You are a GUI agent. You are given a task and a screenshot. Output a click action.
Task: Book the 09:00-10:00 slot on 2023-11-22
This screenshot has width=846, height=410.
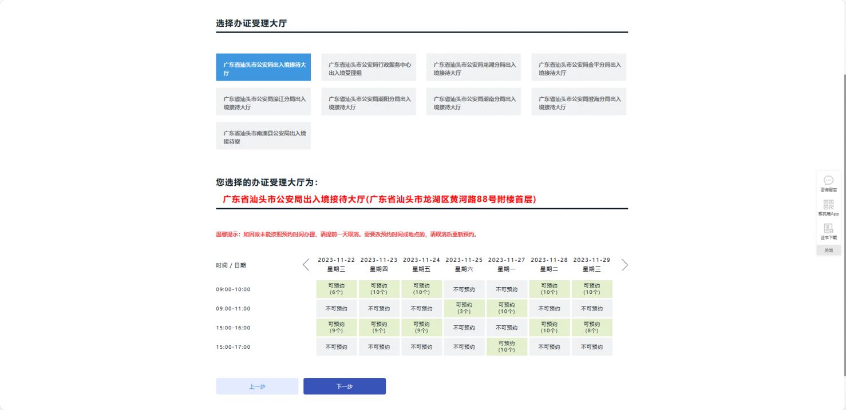pyautogui.click(x=336, y=289)
